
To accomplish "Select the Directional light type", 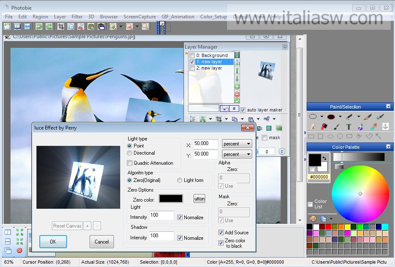I will [129, 153].
